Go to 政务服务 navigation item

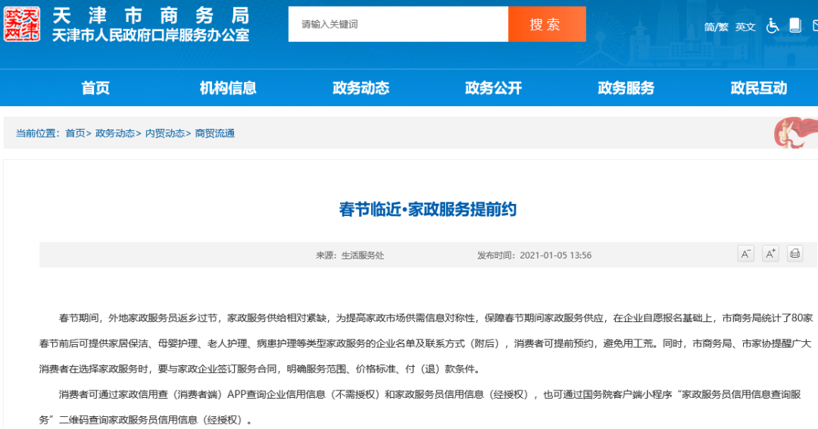point(626,88)
